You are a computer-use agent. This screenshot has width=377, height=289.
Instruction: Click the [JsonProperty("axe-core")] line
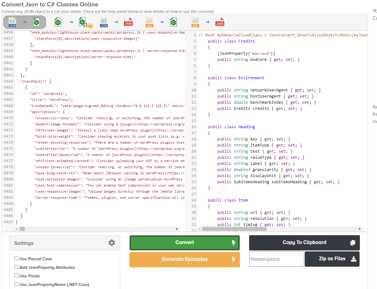[246, 53]
